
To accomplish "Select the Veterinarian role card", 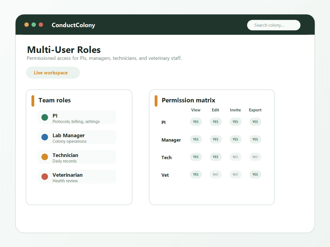I will point(77,177).
